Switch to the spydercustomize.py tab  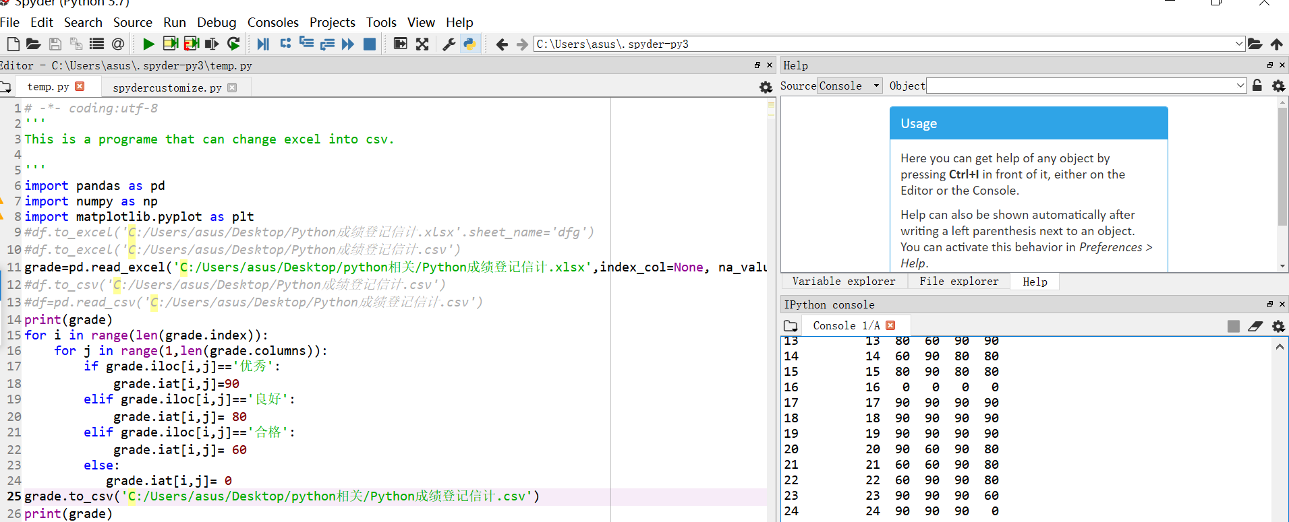pyautogui.click(x=167, y=88)
